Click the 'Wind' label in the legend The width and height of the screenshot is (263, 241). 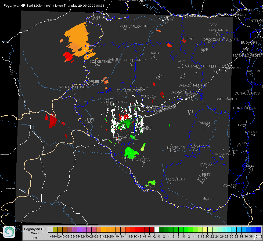pos(35,233)
